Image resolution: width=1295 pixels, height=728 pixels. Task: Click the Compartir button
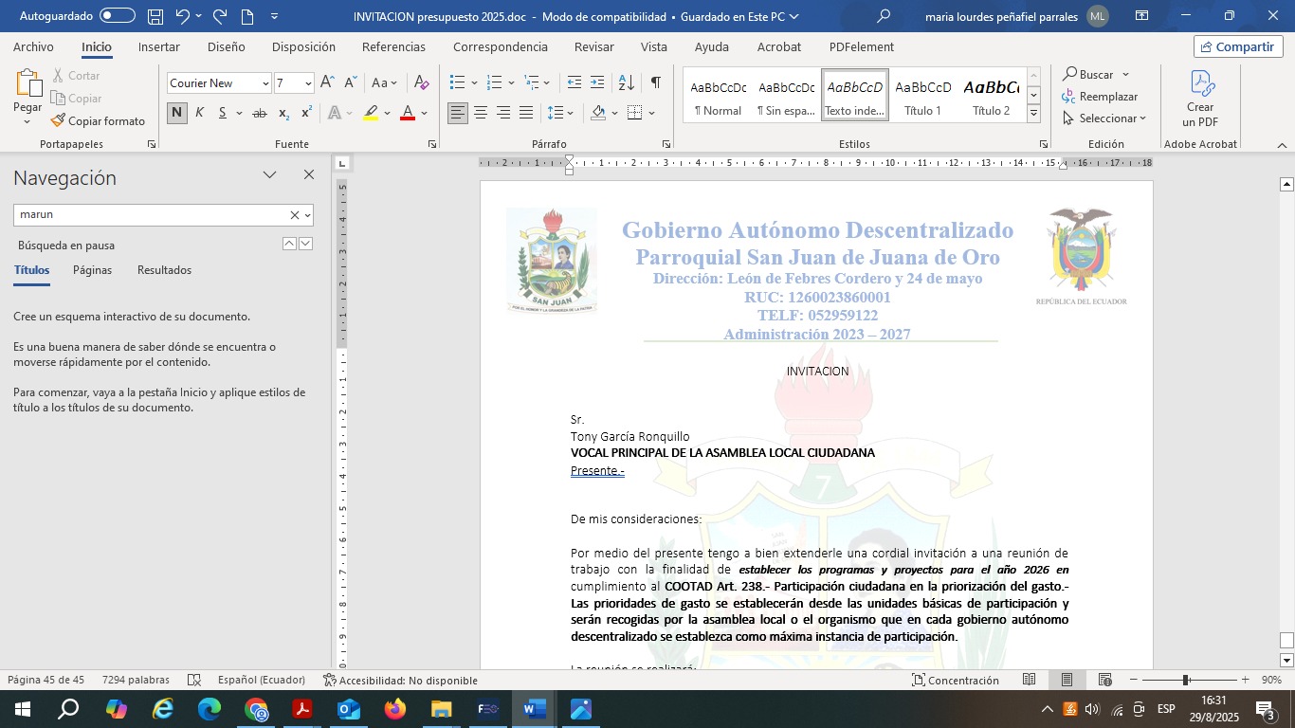click(1237, 47)
